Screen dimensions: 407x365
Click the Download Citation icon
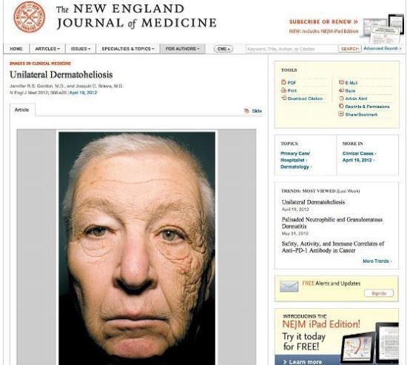(x=283, y=98)
